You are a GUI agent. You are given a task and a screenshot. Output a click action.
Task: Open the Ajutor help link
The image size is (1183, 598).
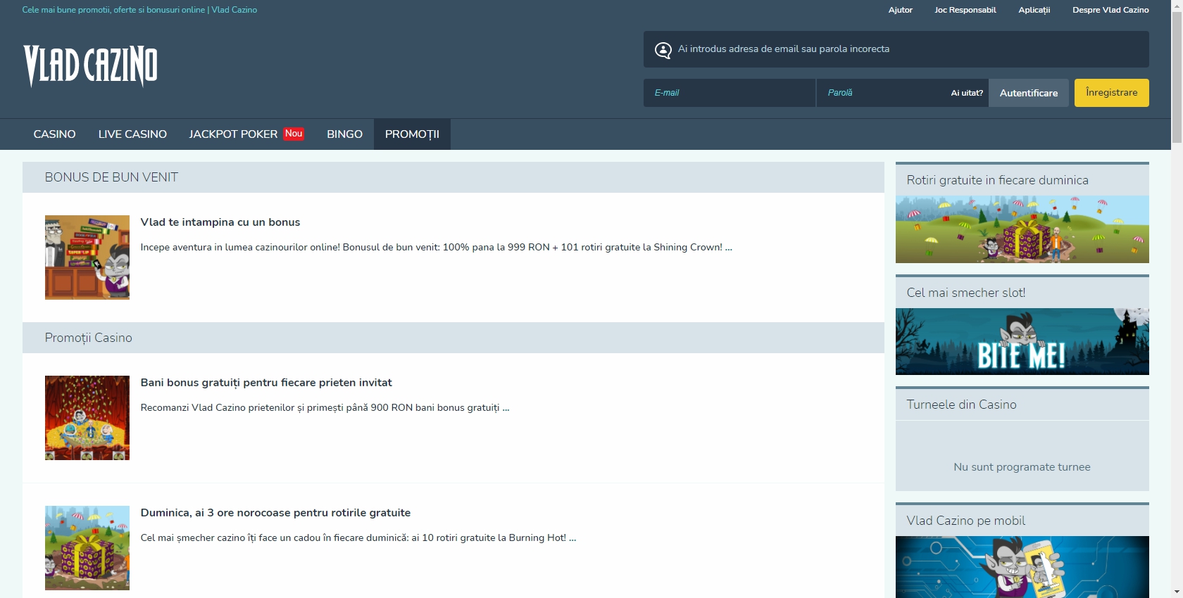point(900,10)
